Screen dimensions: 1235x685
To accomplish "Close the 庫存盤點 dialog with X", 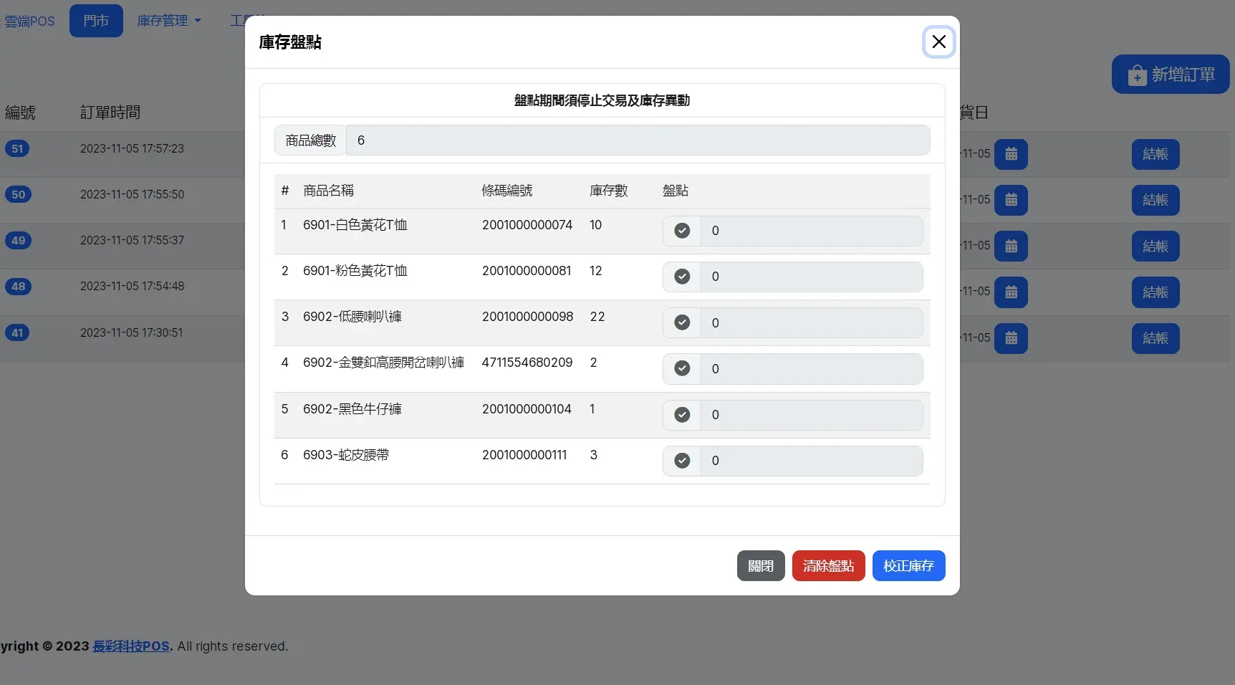I will (x=938, y=42).
